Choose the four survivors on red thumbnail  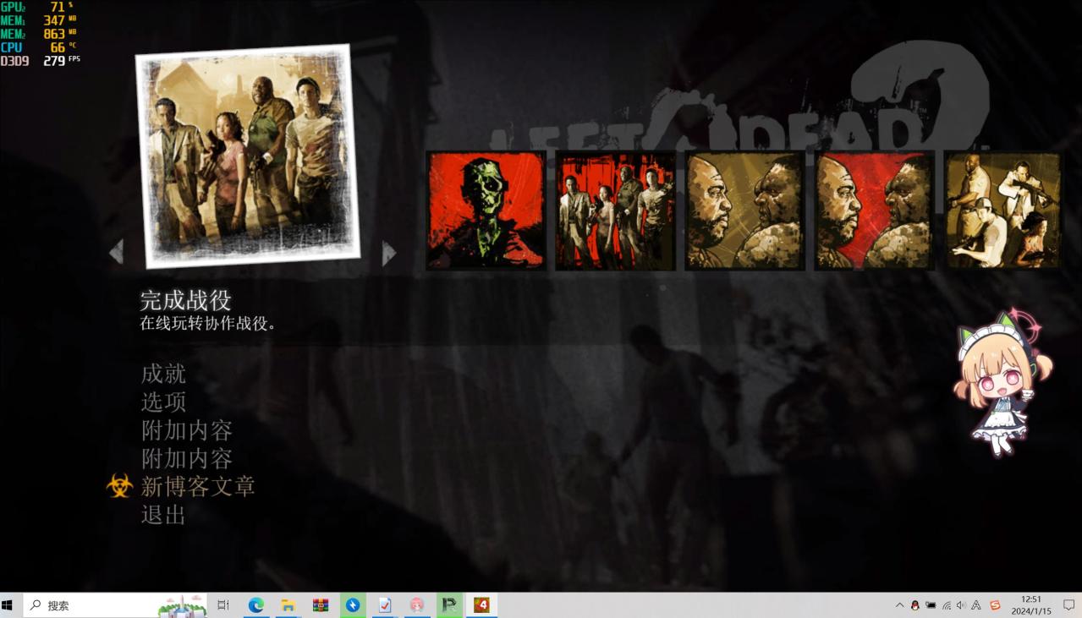615,211
